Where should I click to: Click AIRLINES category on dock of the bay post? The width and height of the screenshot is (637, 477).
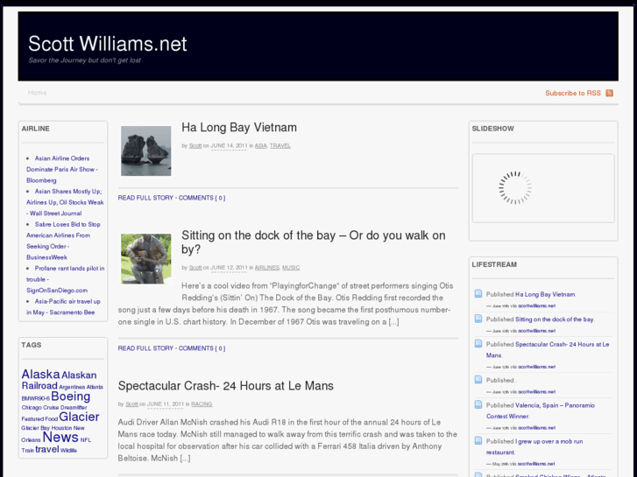[x=267, y=268]
